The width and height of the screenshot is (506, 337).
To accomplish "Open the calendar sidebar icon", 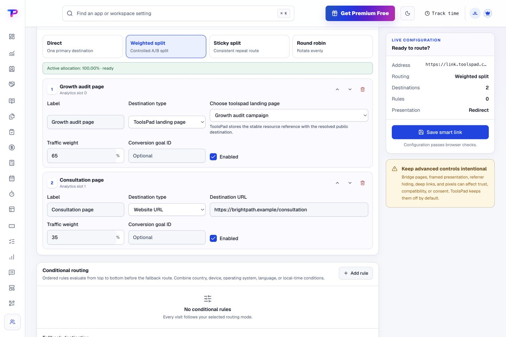I will click(x=12, y=178).
